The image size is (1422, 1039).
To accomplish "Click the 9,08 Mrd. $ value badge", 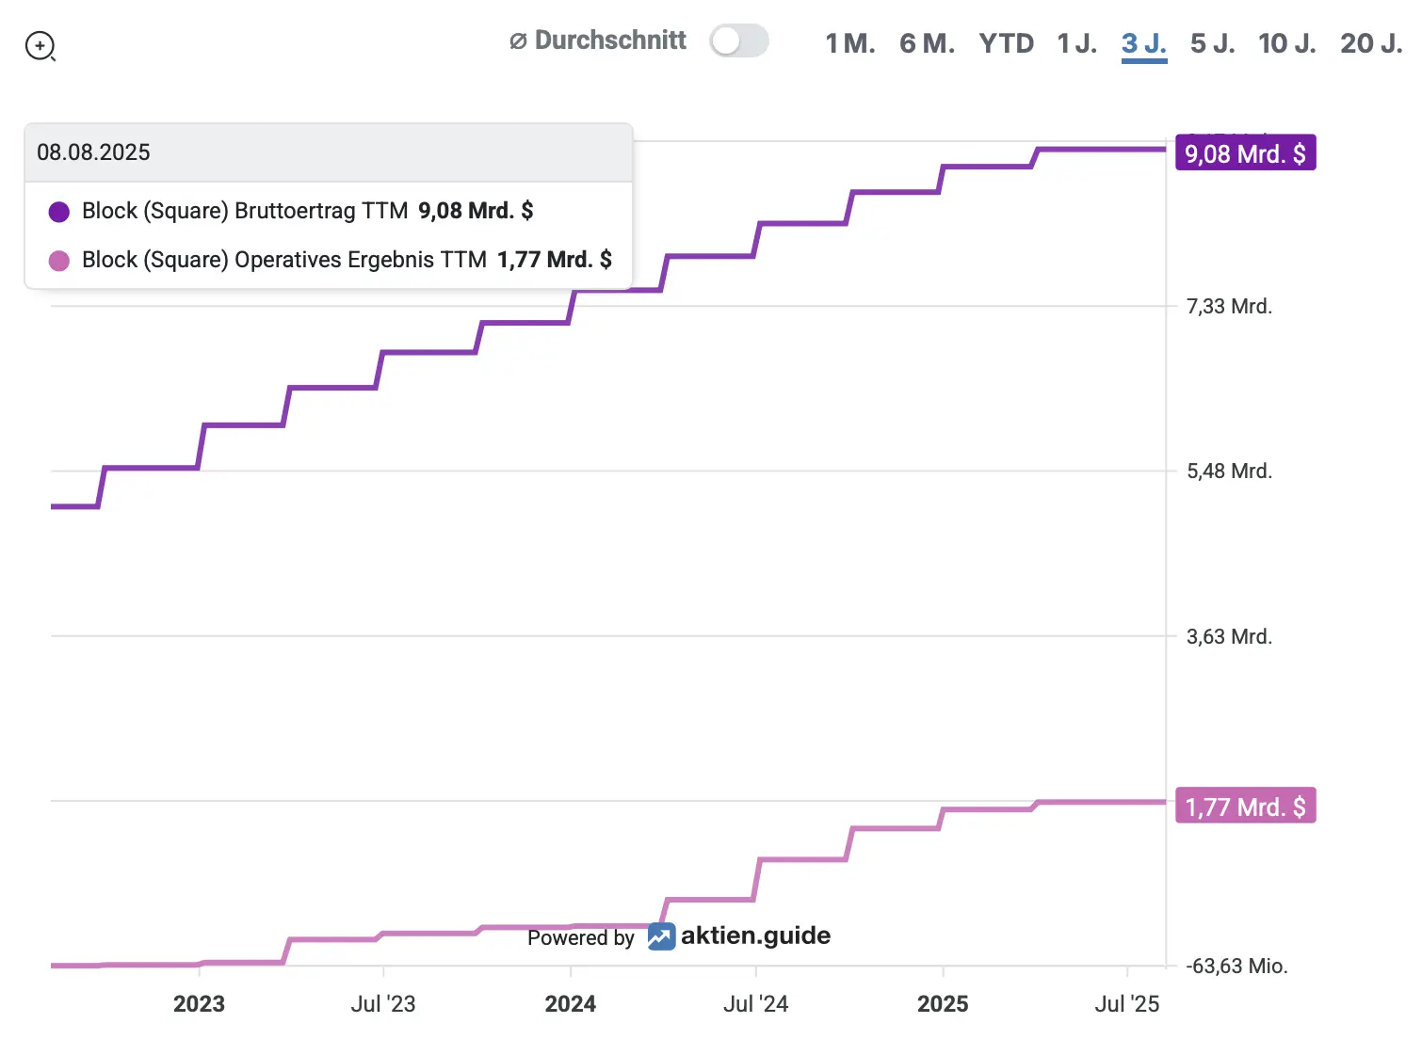I will click(1245, 153).
